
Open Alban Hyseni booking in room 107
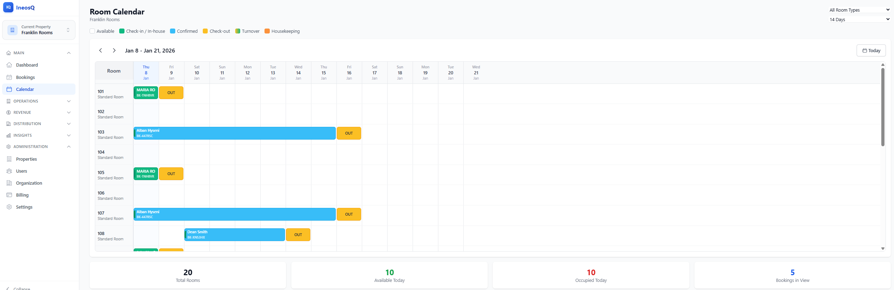click(235, 214)
